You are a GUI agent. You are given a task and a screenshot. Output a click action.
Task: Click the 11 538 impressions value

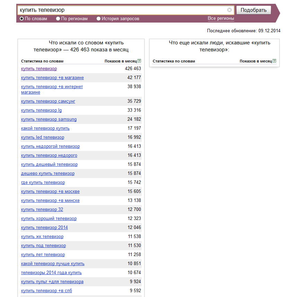[x=134, y=237]
